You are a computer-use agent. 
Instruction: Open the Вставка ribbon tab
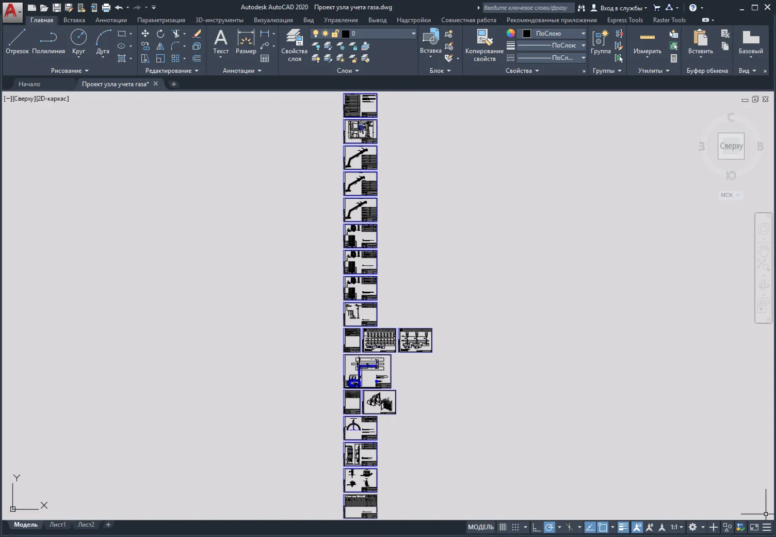(x=74, y=20)
